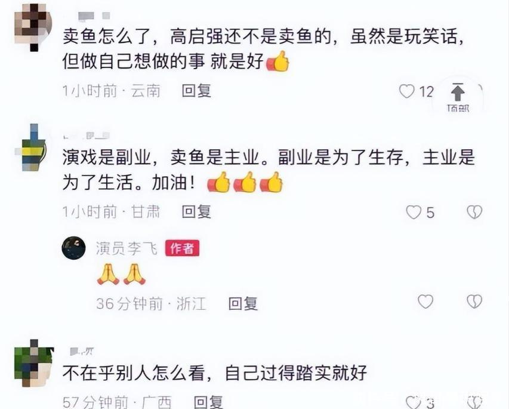The width and height of the screenshot is (509, 409).
Task: Dislike the Guangxi comment via broken heart
Action: click(x=474, y=402)
